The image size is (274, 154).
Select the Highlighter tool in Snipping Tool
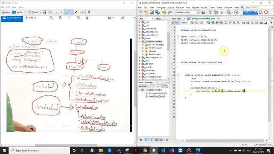point(76,12)
